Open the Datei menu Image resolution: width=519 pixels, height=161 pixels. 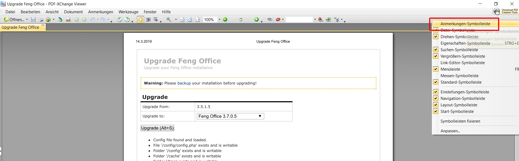point(10,12)
